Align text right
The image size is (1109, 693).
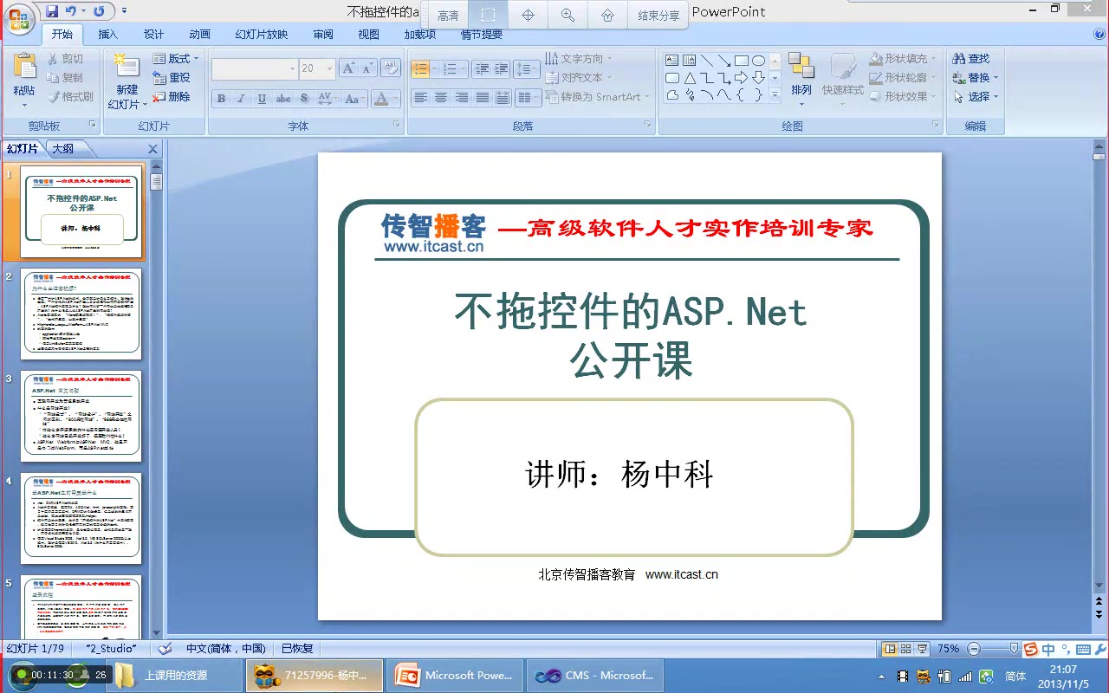click(x=462, y=98)
